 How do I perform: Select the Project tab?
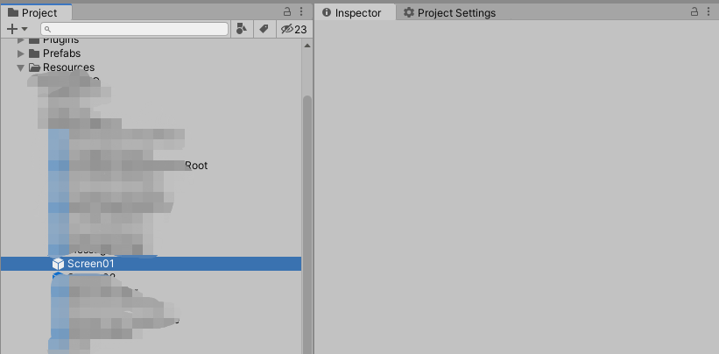click(33, 13)
